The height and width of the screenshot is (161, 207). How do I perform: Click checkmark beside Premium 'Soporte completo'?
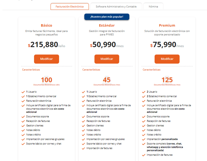[x=144, y=144]
